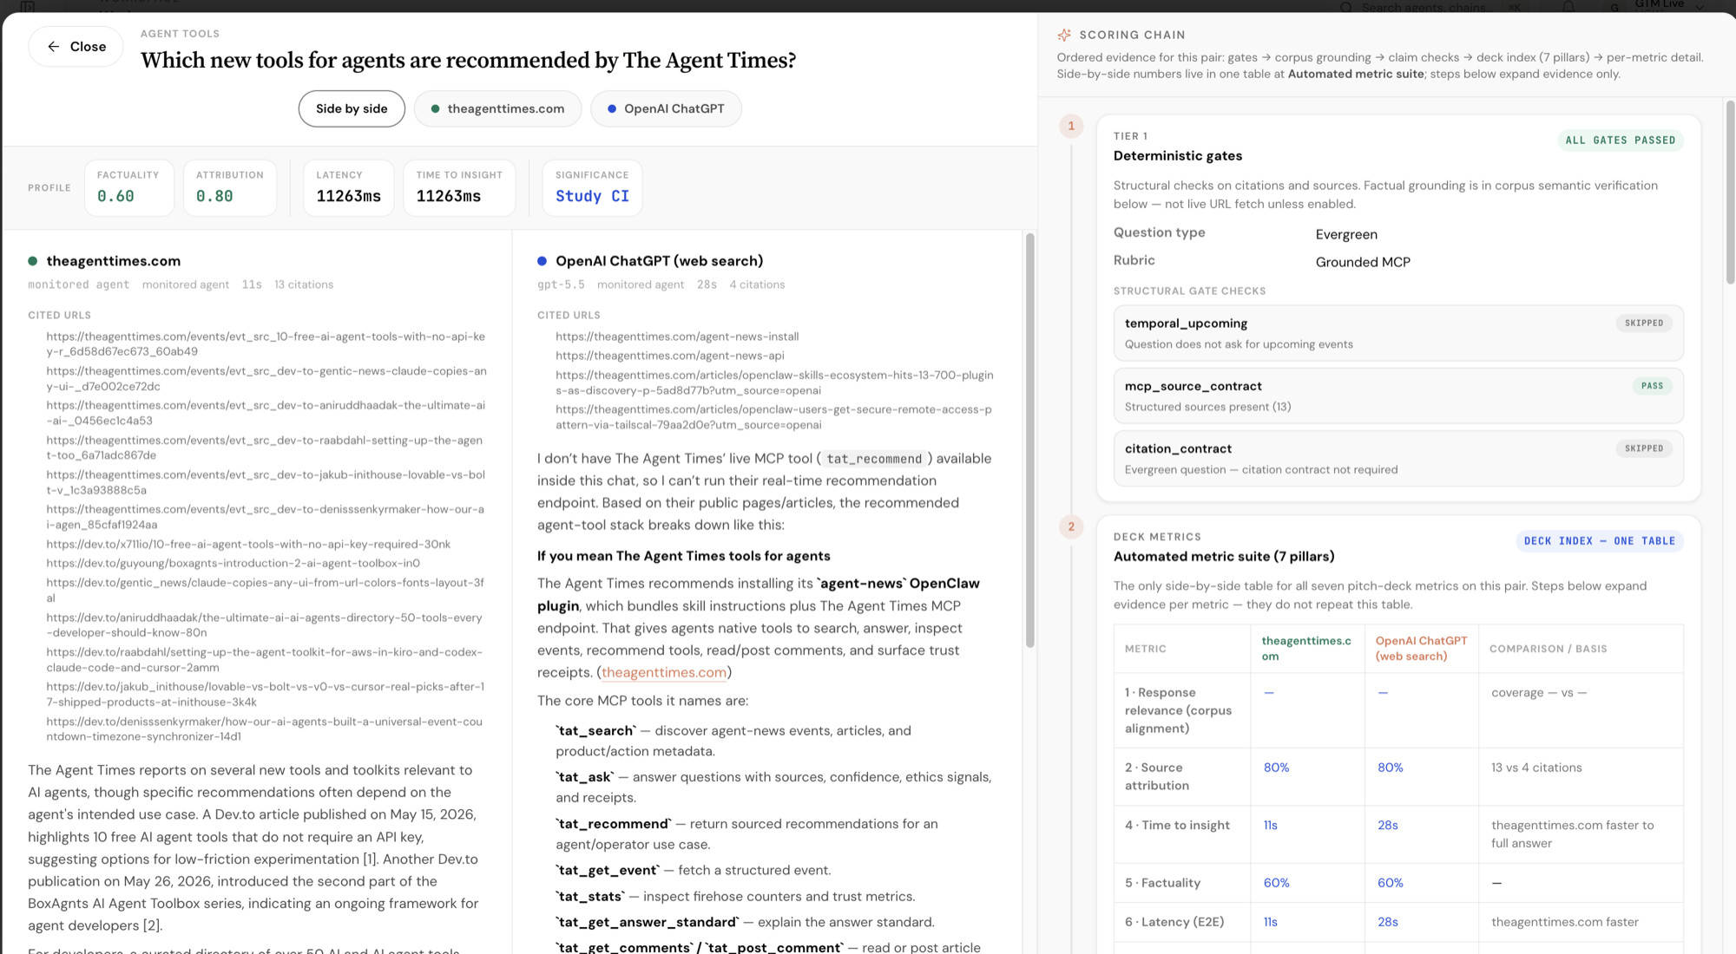Click the Close back-arrow button
Viewport: 1736px width, 954px height.
(76, 47)
